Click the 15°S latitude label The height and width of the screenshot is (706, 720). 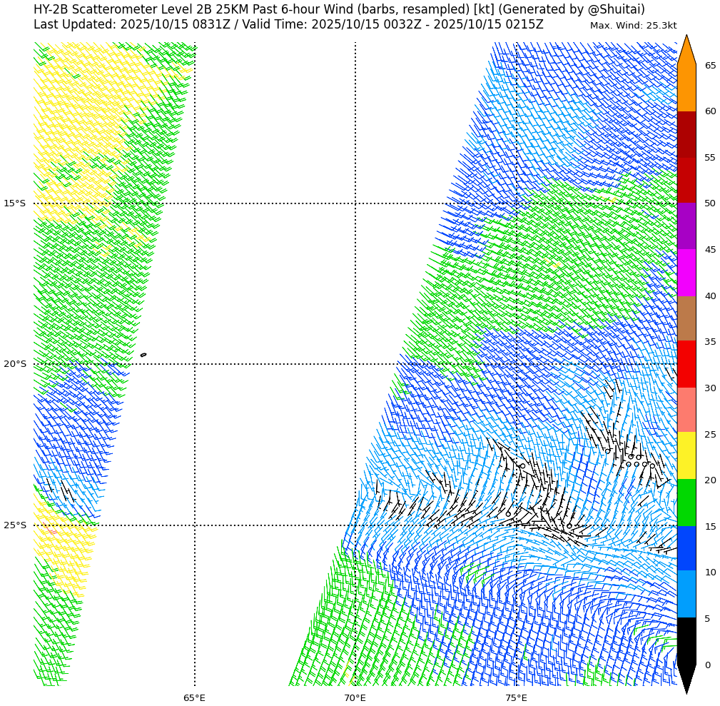pyautogui.click(x=14, y=203)
